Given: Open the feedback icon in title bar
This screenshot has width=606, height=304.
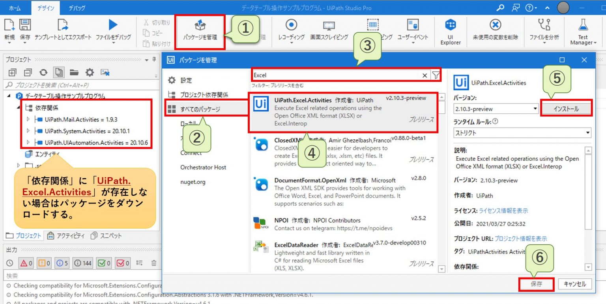Looking at the screenshot, I should pyautogui.click(x=515, y=8).
